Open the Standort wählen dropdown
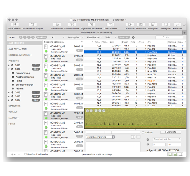This screenshot has height=176, width=190. (x=166, y=139)
